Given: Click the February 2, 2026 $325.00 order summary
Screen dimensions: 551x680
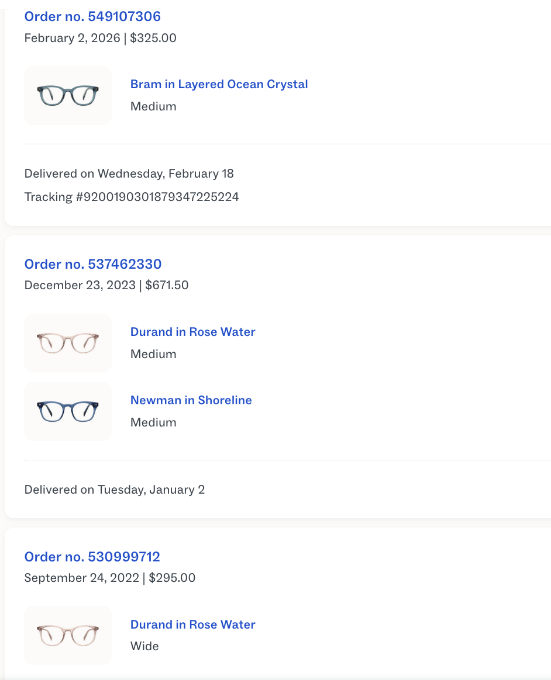Looking at the screenshot, I should click(x=100, y=39).
